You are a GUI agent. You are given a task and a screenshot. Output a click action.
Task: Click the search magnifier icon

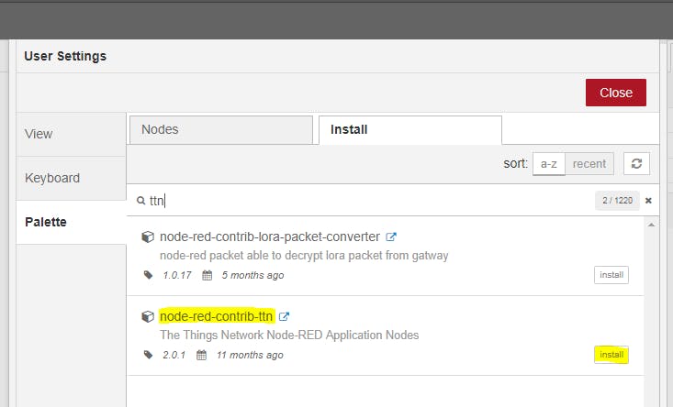pos(140,201)
